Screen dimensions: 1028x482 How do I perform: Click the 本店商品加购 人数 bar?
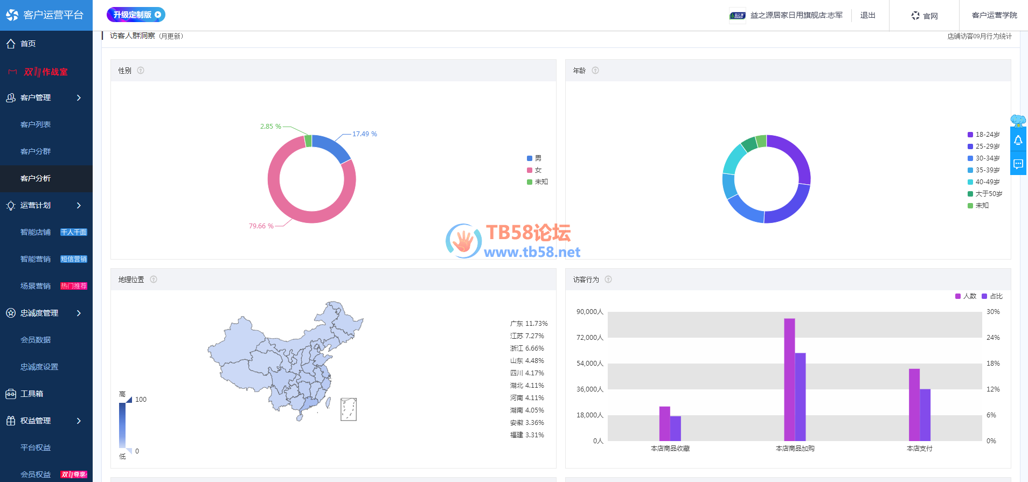789,380
